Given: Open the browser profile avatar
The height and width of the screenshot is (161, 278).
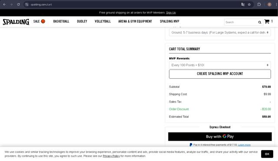Looking at the screenshot, I should pos(269,4).
